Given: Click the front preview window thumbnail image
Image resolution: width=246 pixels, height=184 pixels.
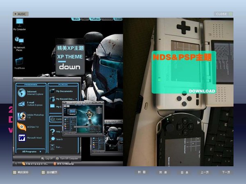Looking at the screenshot, I should pyautogui.click(x=83, y=119).
